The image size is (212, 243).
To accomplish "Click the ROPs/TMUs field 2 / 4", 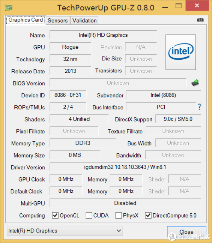I will click(68, 107).
